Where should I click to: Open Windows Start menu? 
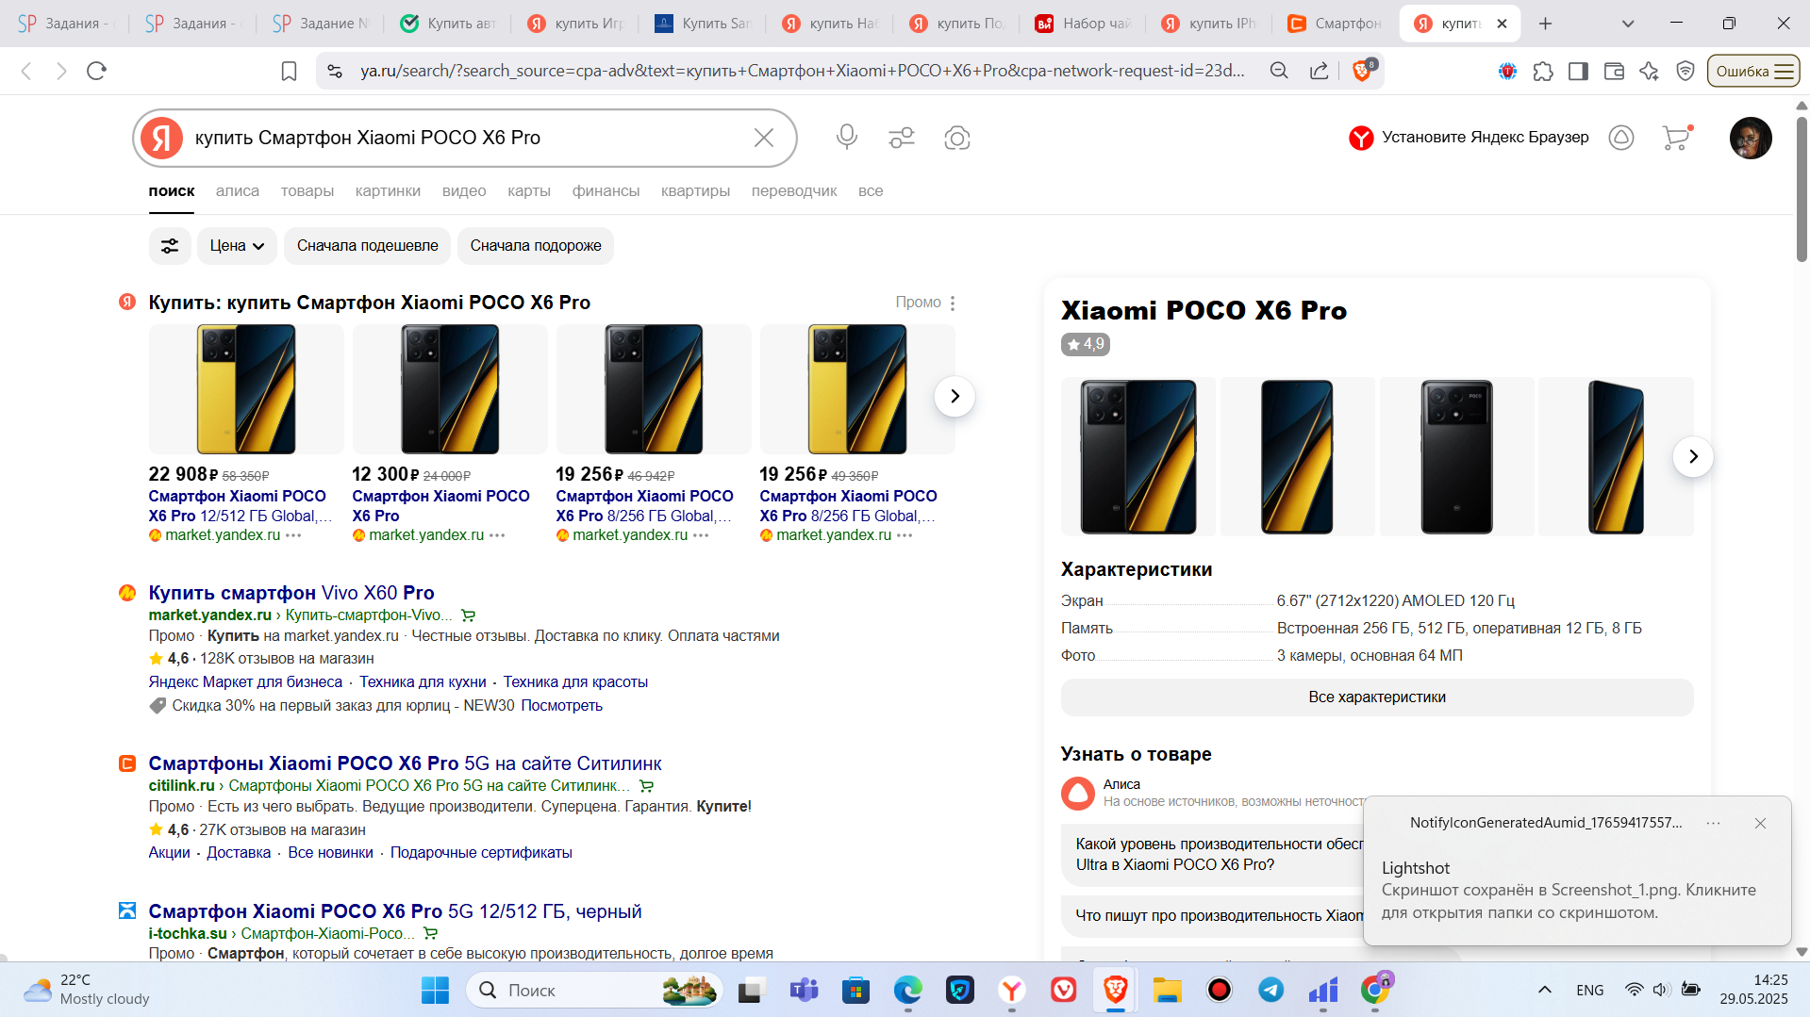pos(435,990)
